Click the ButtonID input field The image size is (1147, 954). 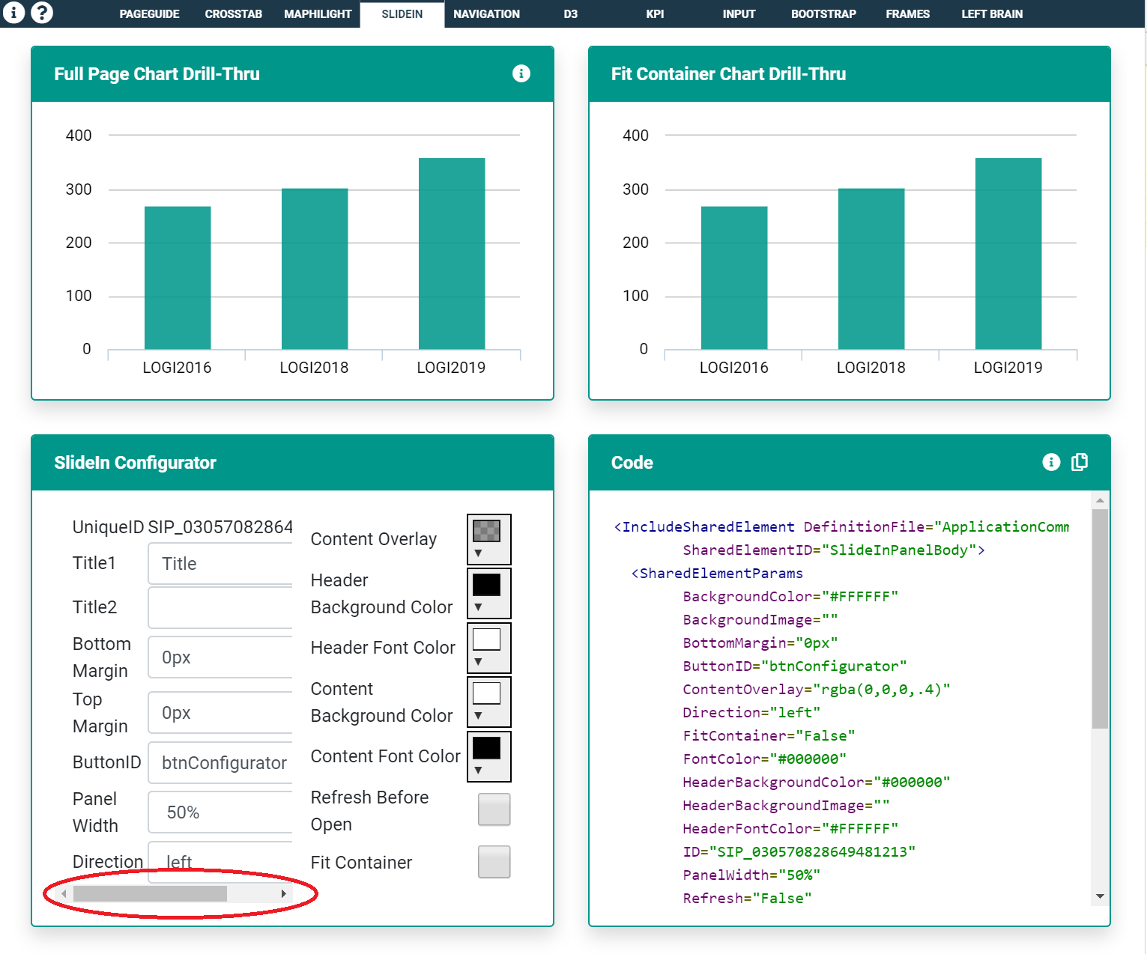click(220, 763)
